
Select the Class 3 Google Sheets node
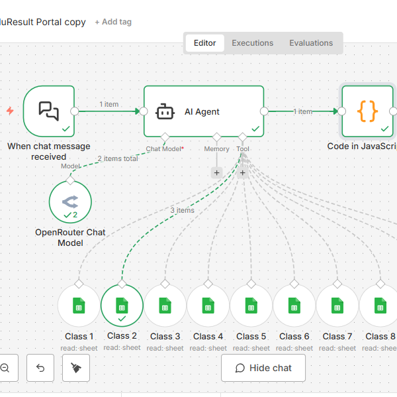tap(165, 306)
